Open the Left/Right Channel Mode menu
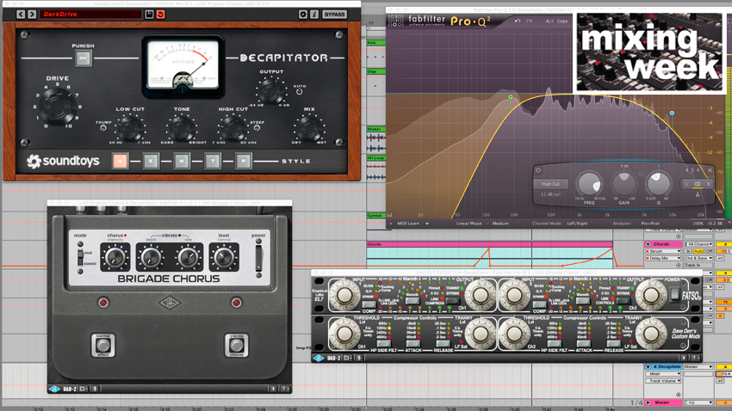Screen dimensions: 732x411 [577, 224]
